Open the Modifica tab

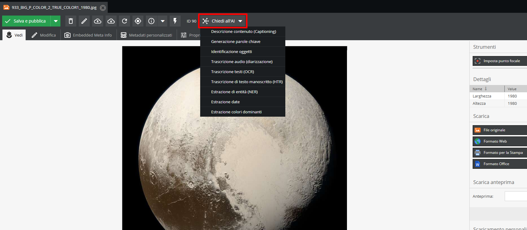click(43, 35)
